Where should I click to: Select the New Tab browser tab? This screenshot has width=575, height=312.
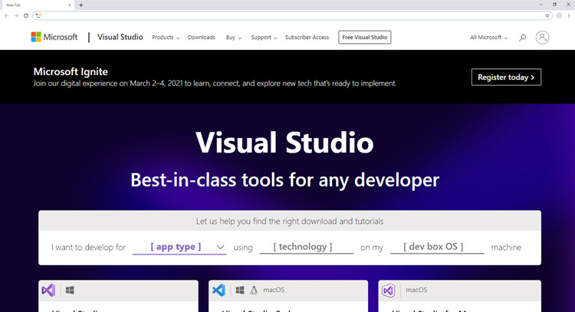(38, 5)
